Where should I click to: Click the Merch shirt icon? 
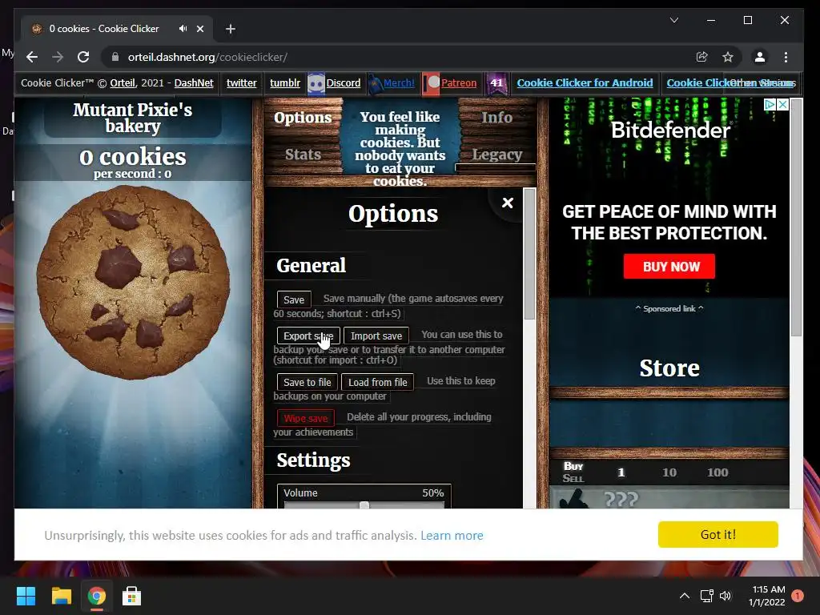375,83
